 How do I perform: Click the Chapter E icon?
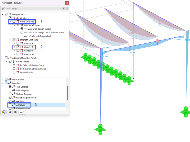click(22, 43)
